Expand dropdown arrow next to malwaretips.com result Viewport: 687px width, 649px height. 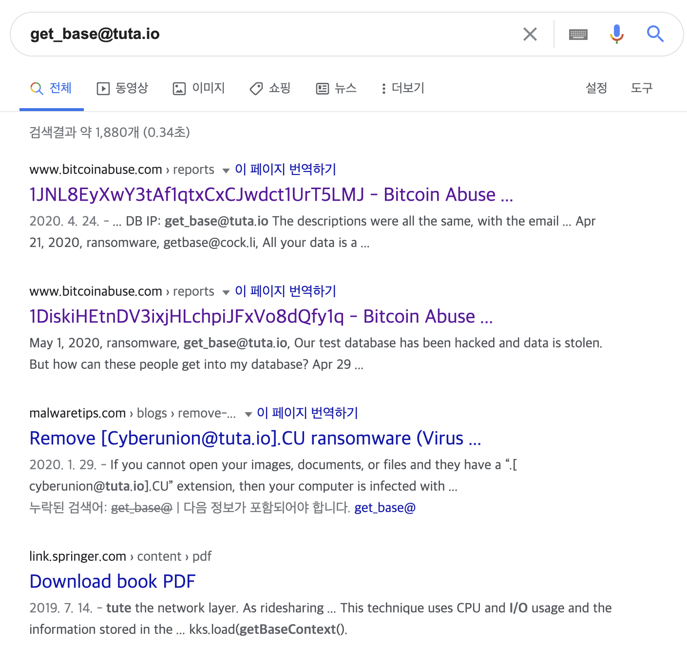pos(248,414)
